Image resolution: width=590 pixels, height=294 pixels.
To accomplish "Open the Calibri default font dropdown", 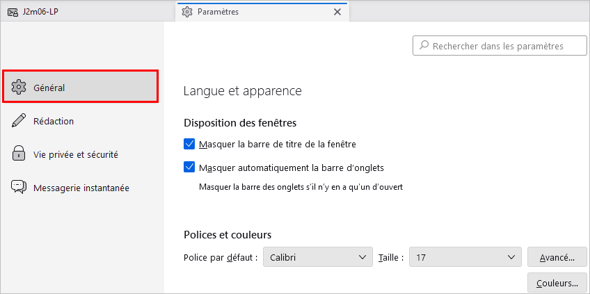I will [x=318, y=257].
